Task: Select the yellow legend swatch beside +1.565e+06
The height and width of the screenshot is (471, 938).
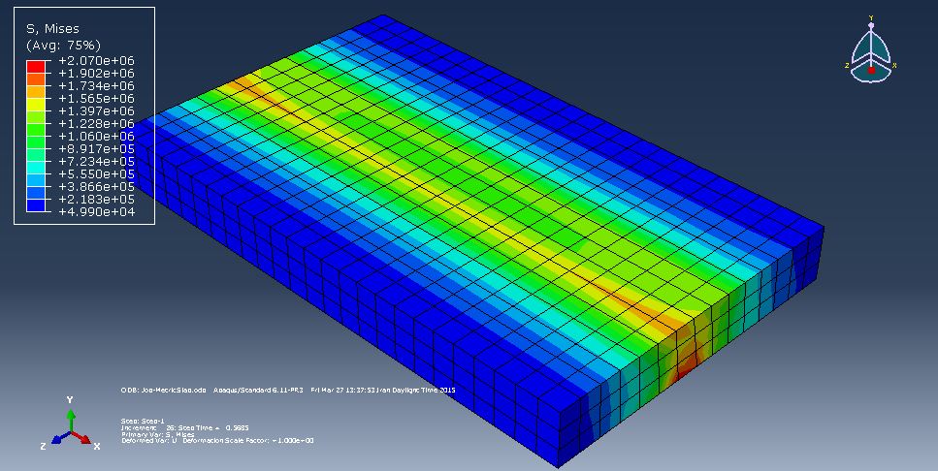Action: point(35,105)
